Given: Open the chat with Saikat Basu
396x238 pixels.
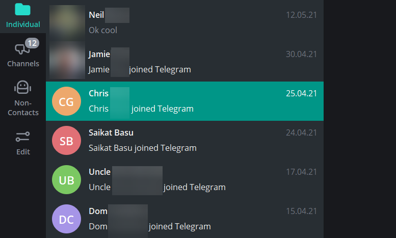Looking at the screenshot, I should (x=204, y=140).
